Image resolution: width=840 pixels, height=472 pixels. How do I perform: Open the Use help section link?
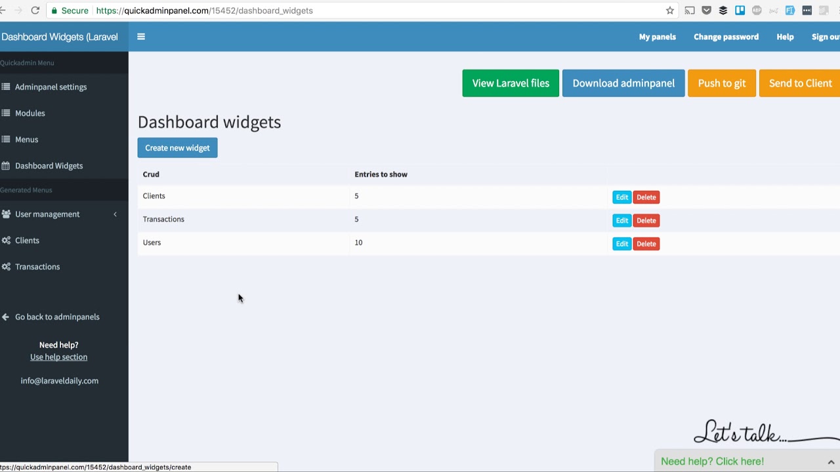pyautogui.click(x=58, y=357)
